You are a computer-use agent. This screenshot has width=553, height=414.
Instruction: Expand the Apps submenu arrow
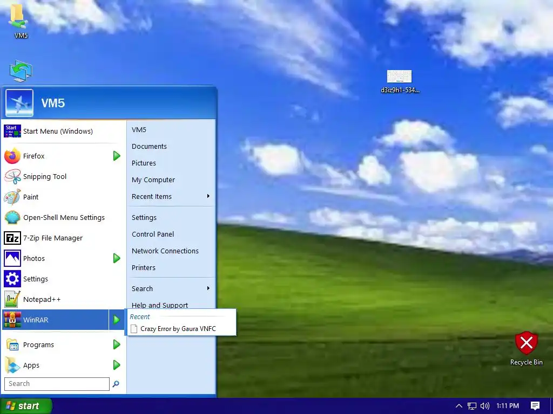click(117, 365)
